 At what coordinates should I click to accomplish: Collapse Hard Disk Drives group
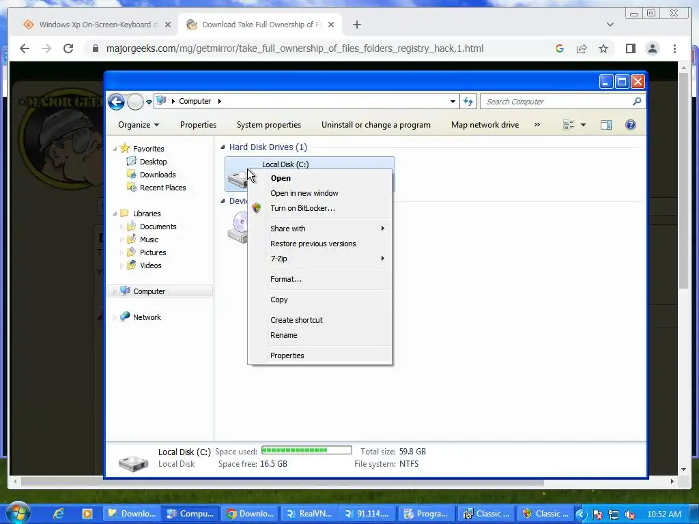[223, 147]
